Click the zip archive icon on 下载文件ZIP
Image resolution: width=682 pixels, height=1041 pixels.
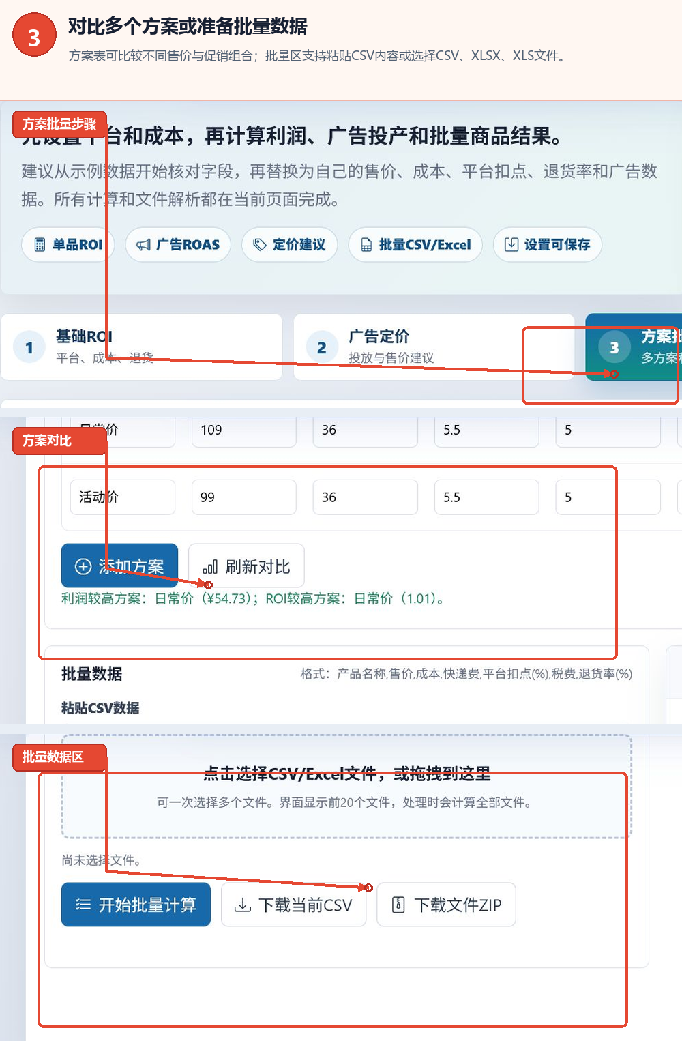pos(398,905)
